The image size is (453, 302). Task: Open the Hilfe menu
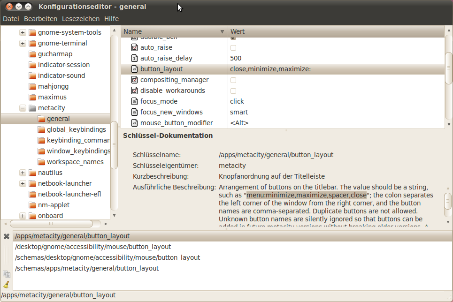pyautogui.click(x=112, y=19)
